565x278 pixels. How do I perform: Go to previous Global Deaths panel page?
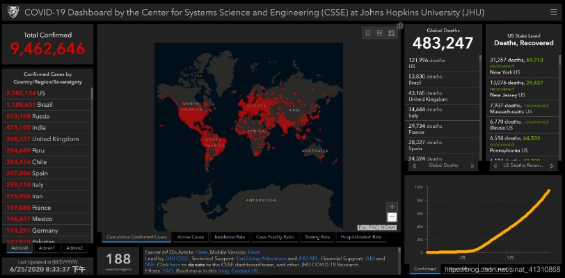point(415,166)
